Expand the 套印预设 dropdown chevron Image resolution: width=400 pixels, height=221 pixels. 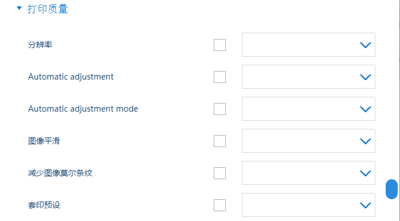tap(365, 205)
